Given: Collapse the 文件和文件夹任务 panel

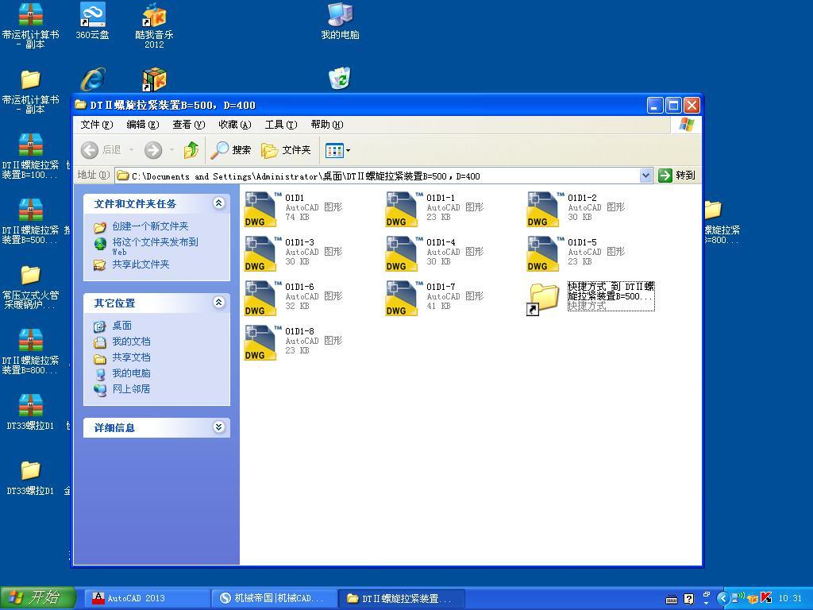Looking at the screenshot, I should click(x=219, y=203).
